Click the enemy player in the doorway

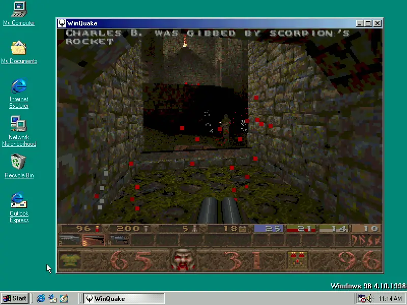coord(225,129)
